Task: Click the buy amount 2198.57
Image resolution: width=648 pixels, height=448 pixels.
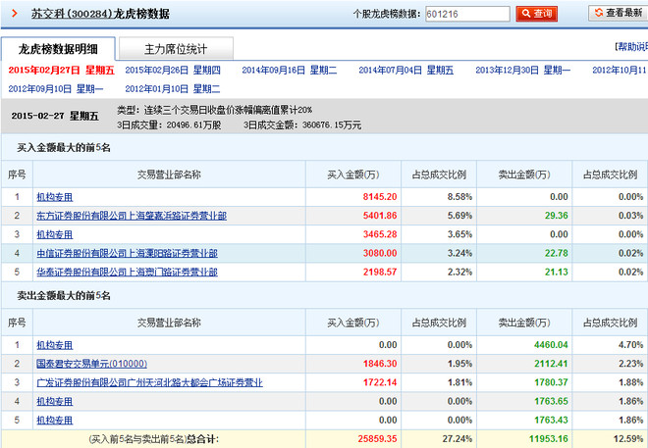Action: [x=380, y=272]
